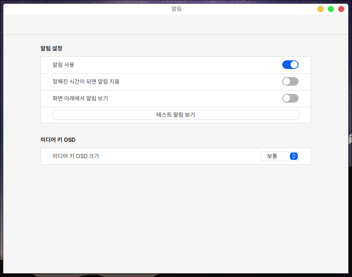Click the 알림 window title text
The height and width of the screenshot is (277, 352).
coord(176,9)
